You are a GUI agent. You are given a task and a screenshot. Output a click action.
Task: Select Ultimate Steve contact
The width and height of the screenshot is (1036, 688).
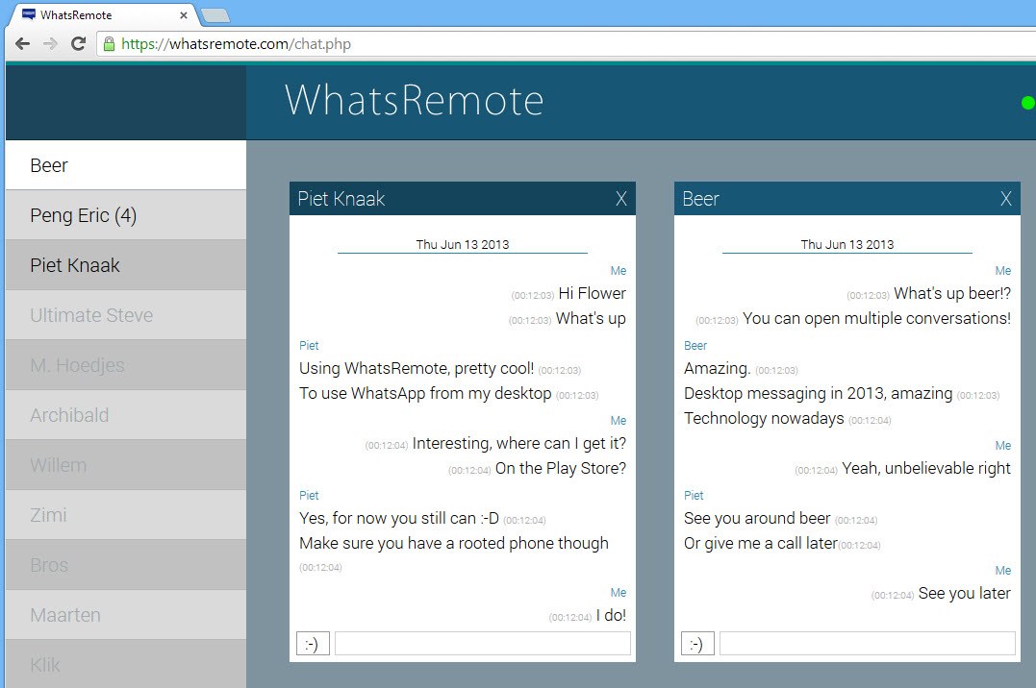126,315
